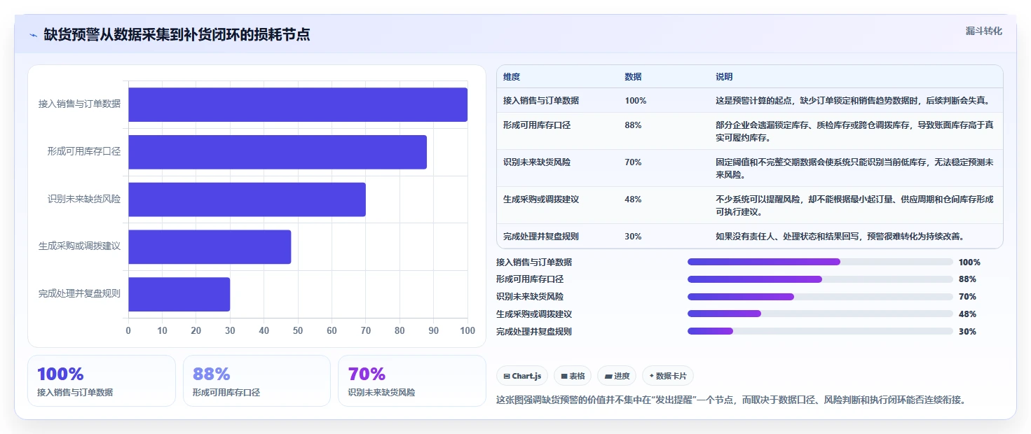This screenshot has width=1031, height=434.
Task: Click the 漏斗转化 badge in the header
Action: pos(984,31)
